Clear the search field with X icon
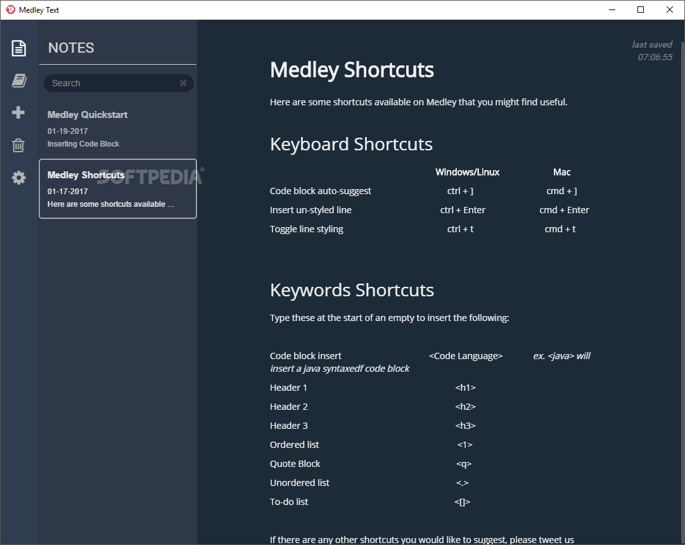This screenshot has width=685, height=545. 183,82
